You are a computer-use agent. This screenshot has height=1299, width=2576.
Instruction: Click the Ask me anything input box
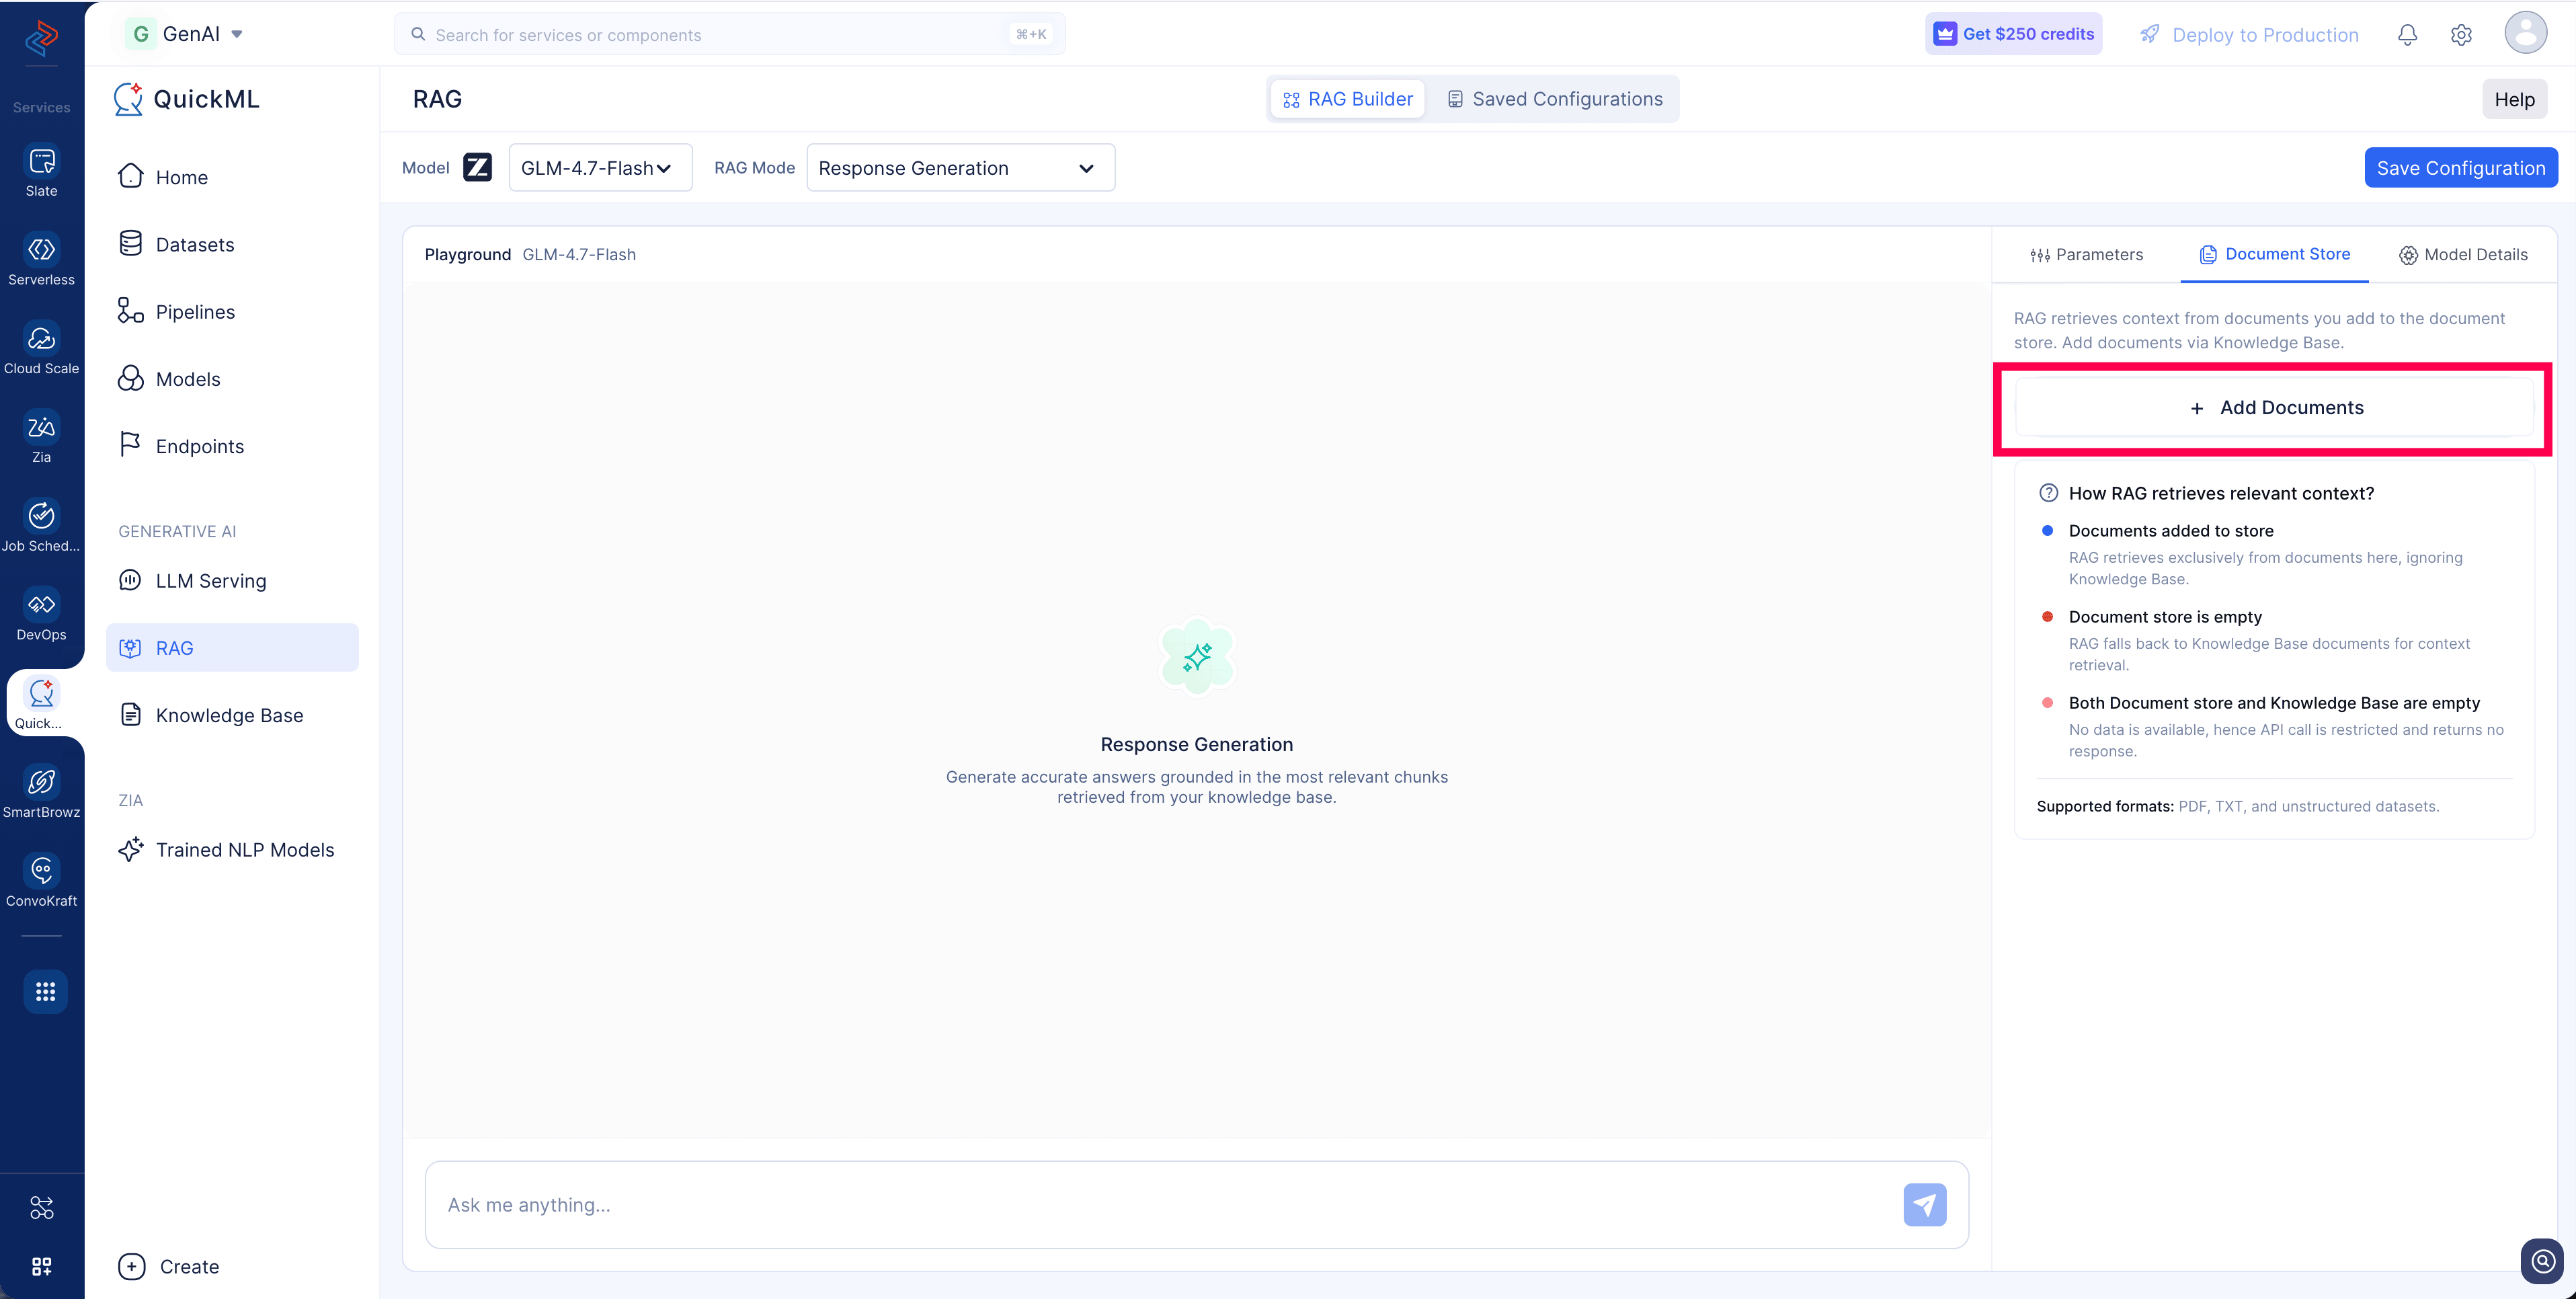point(1197,1205)
